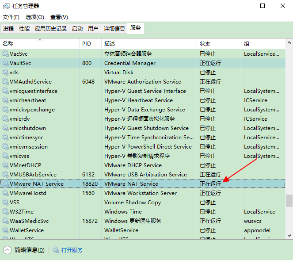
Task: Click the gear icon beside vmicshutdown
Action: (5, 128)
